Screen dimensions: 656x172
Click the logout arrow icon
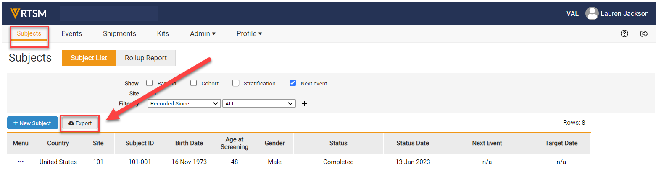(644, 34)
